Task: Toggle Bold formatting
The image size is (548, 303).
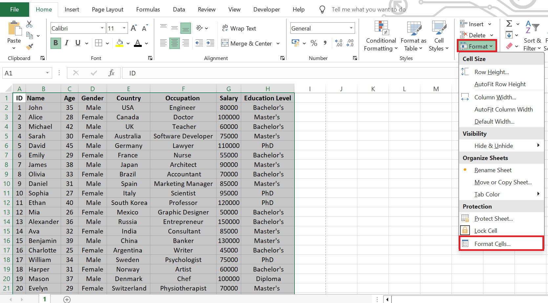Action: (x=55, y=43)
